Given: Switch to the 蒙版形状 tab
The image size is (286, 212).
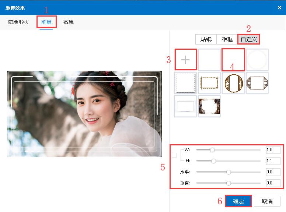Looking at the screenshot, I should 18,22.
